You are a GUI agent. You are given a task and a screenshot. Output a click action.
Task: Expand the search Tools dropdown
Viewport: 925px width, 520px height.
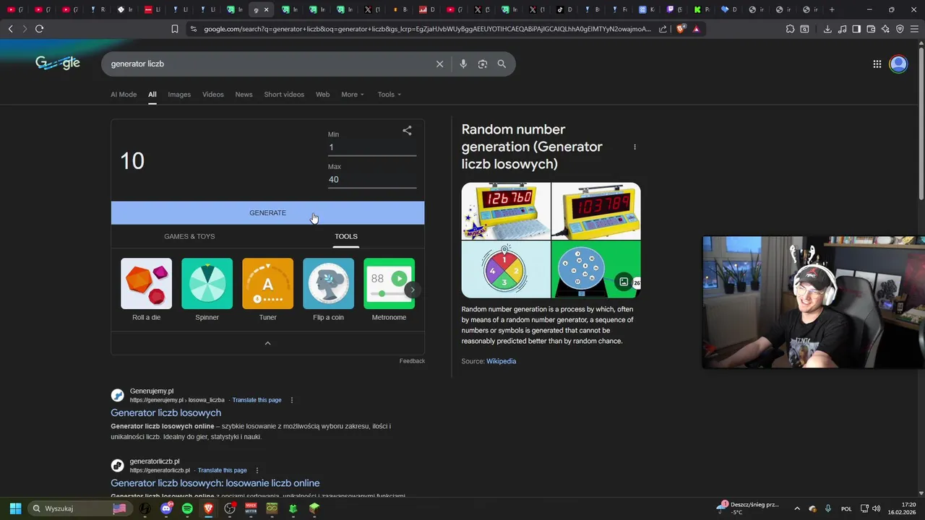point(389,95)
